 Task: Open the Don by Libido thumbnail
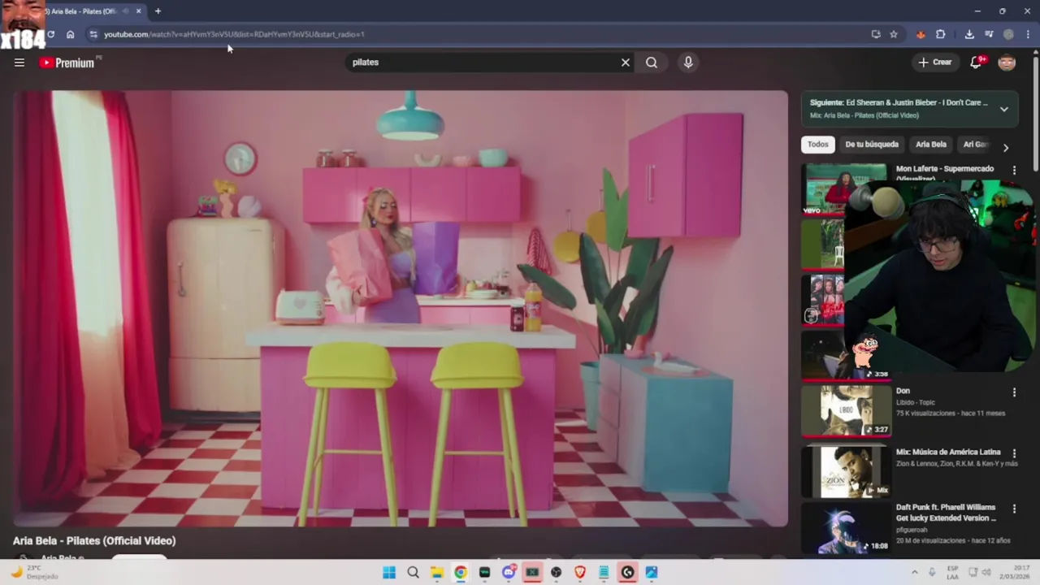(847, 411)
